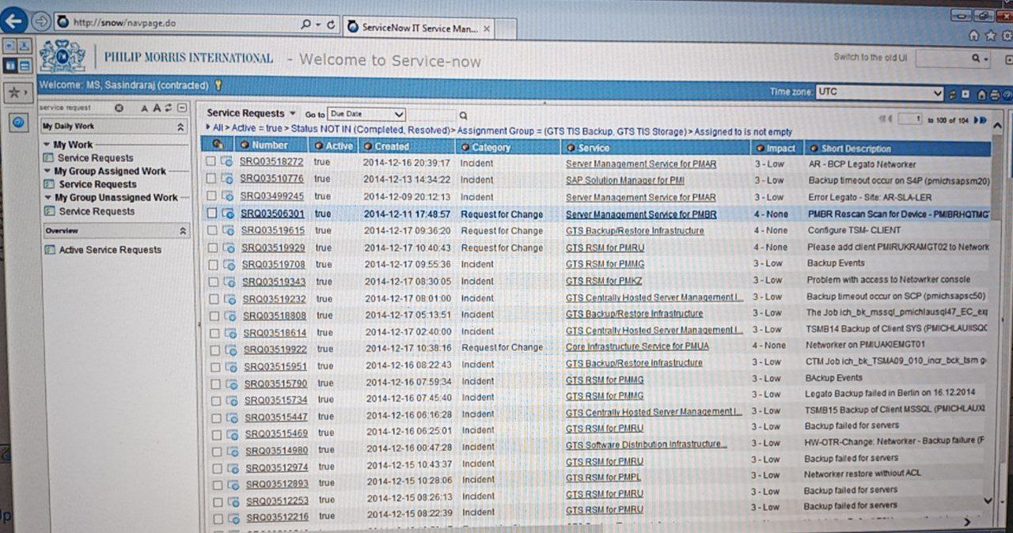
Task: Sort by the Short Description column header
Action: [x=856, y=149]
